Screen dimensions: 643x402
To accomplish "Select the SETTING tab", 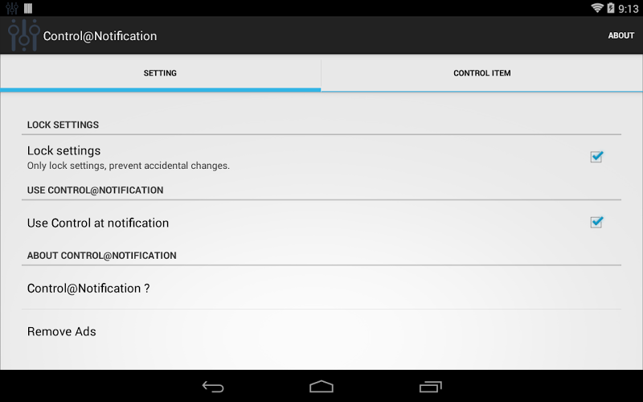I will (160, 73).
